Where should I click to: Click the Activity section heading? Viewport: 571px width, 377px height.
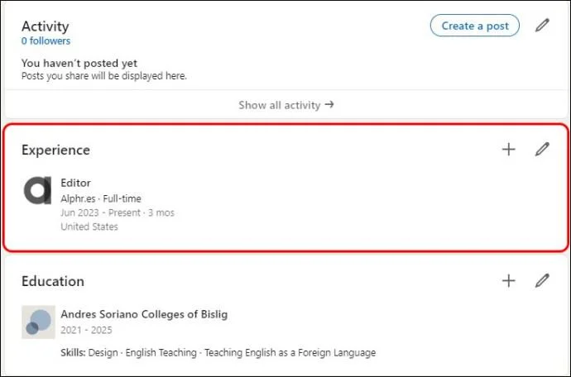point(46,26)
